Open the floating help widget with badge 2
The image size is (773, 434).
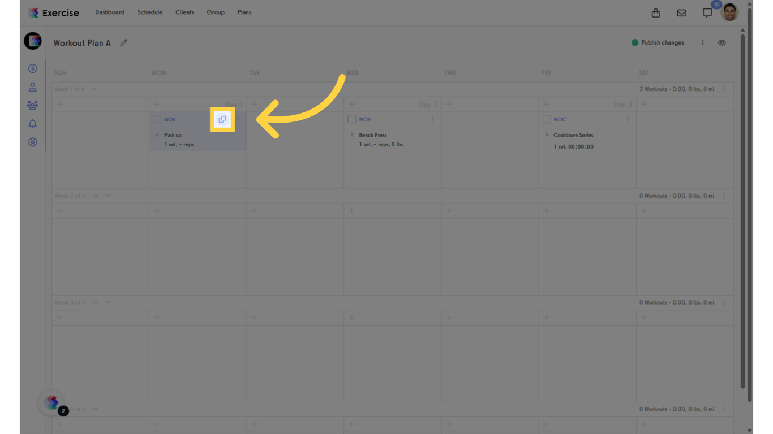[53, 403]
